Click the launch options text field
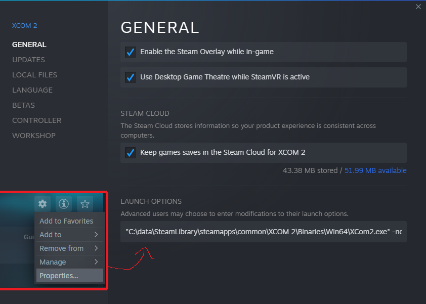 point(263,232)
